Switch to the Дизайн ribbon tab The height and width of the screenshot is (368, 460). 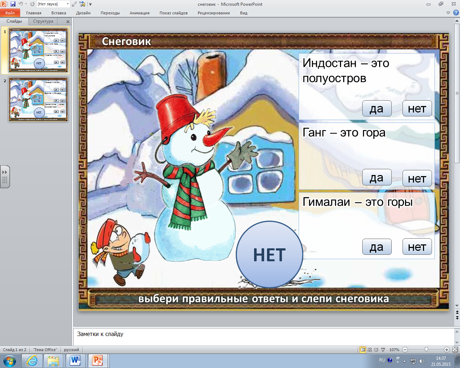[83, 13]
